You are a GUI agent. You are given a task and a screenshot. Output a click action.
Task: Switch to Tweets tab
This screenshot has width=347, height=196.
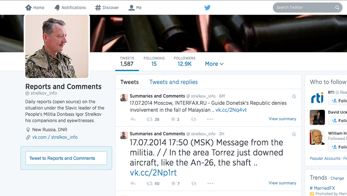129,82
